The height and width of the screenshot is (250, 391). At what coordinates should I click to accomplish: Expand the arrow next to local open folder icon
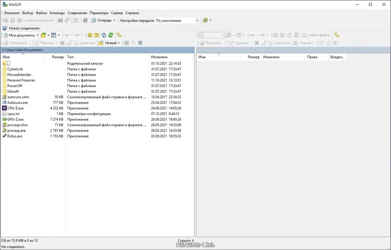(48, 35)
